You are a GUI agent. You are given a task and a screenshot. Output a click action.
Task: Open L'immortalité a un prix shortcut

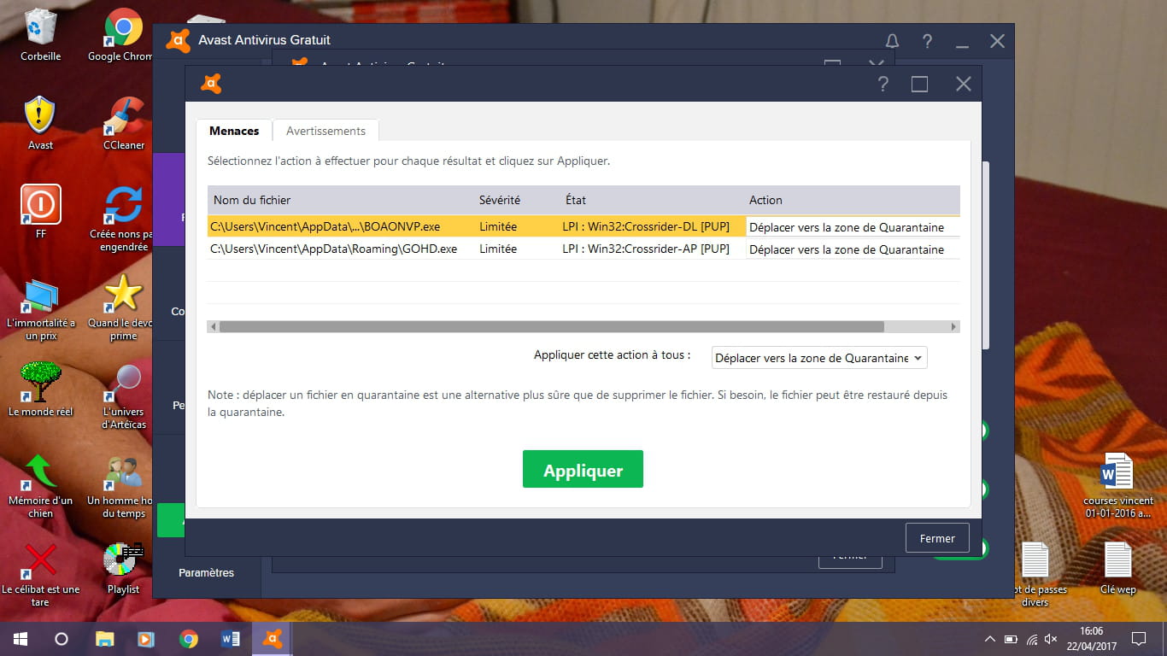click(x=40, y=307)
